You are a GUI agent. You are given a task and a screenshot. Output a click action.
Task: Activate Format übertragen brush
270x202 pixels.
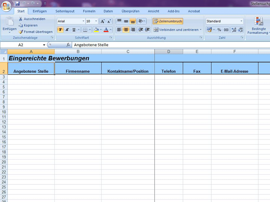[x=36, y=32]
